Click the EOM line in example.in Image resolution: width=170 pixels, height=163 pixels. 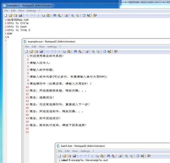click(x=10, y=34)
